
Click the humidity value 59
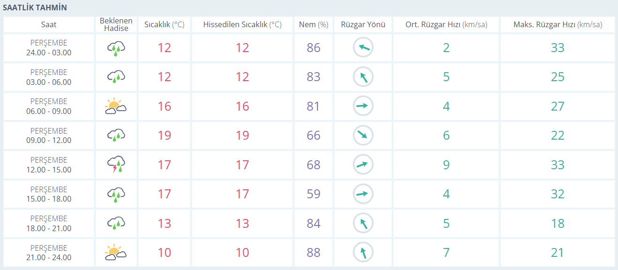point(313,194)
